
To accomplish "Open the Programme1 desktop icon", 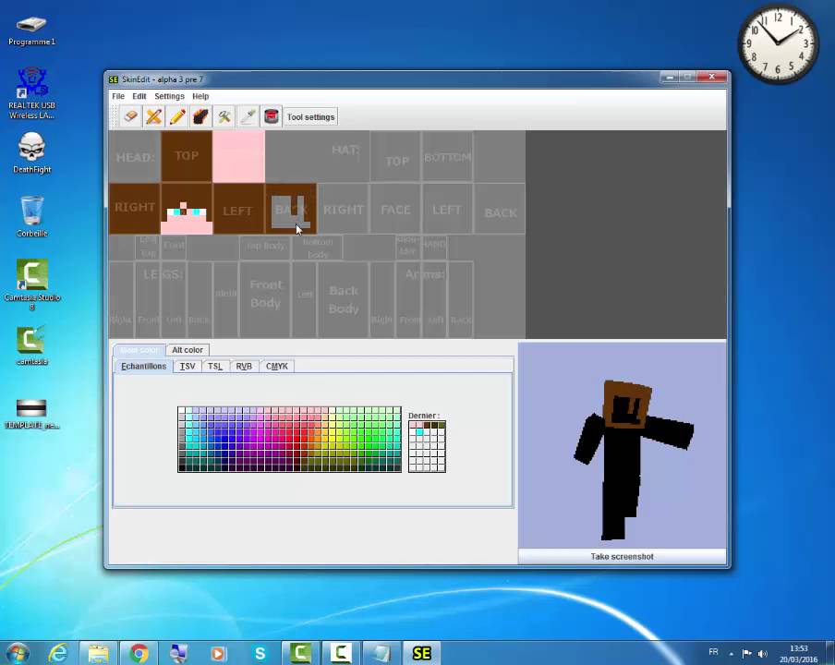I will pyautogui.click(x=31, y=30).
